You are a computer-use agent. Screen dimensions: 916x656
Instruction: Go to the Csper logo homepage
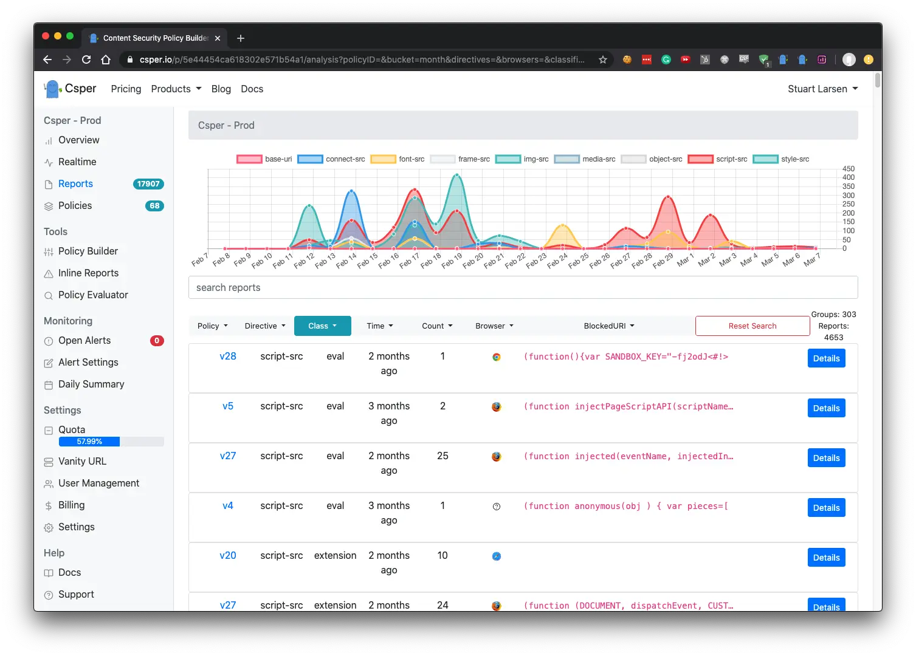(70, 89)
